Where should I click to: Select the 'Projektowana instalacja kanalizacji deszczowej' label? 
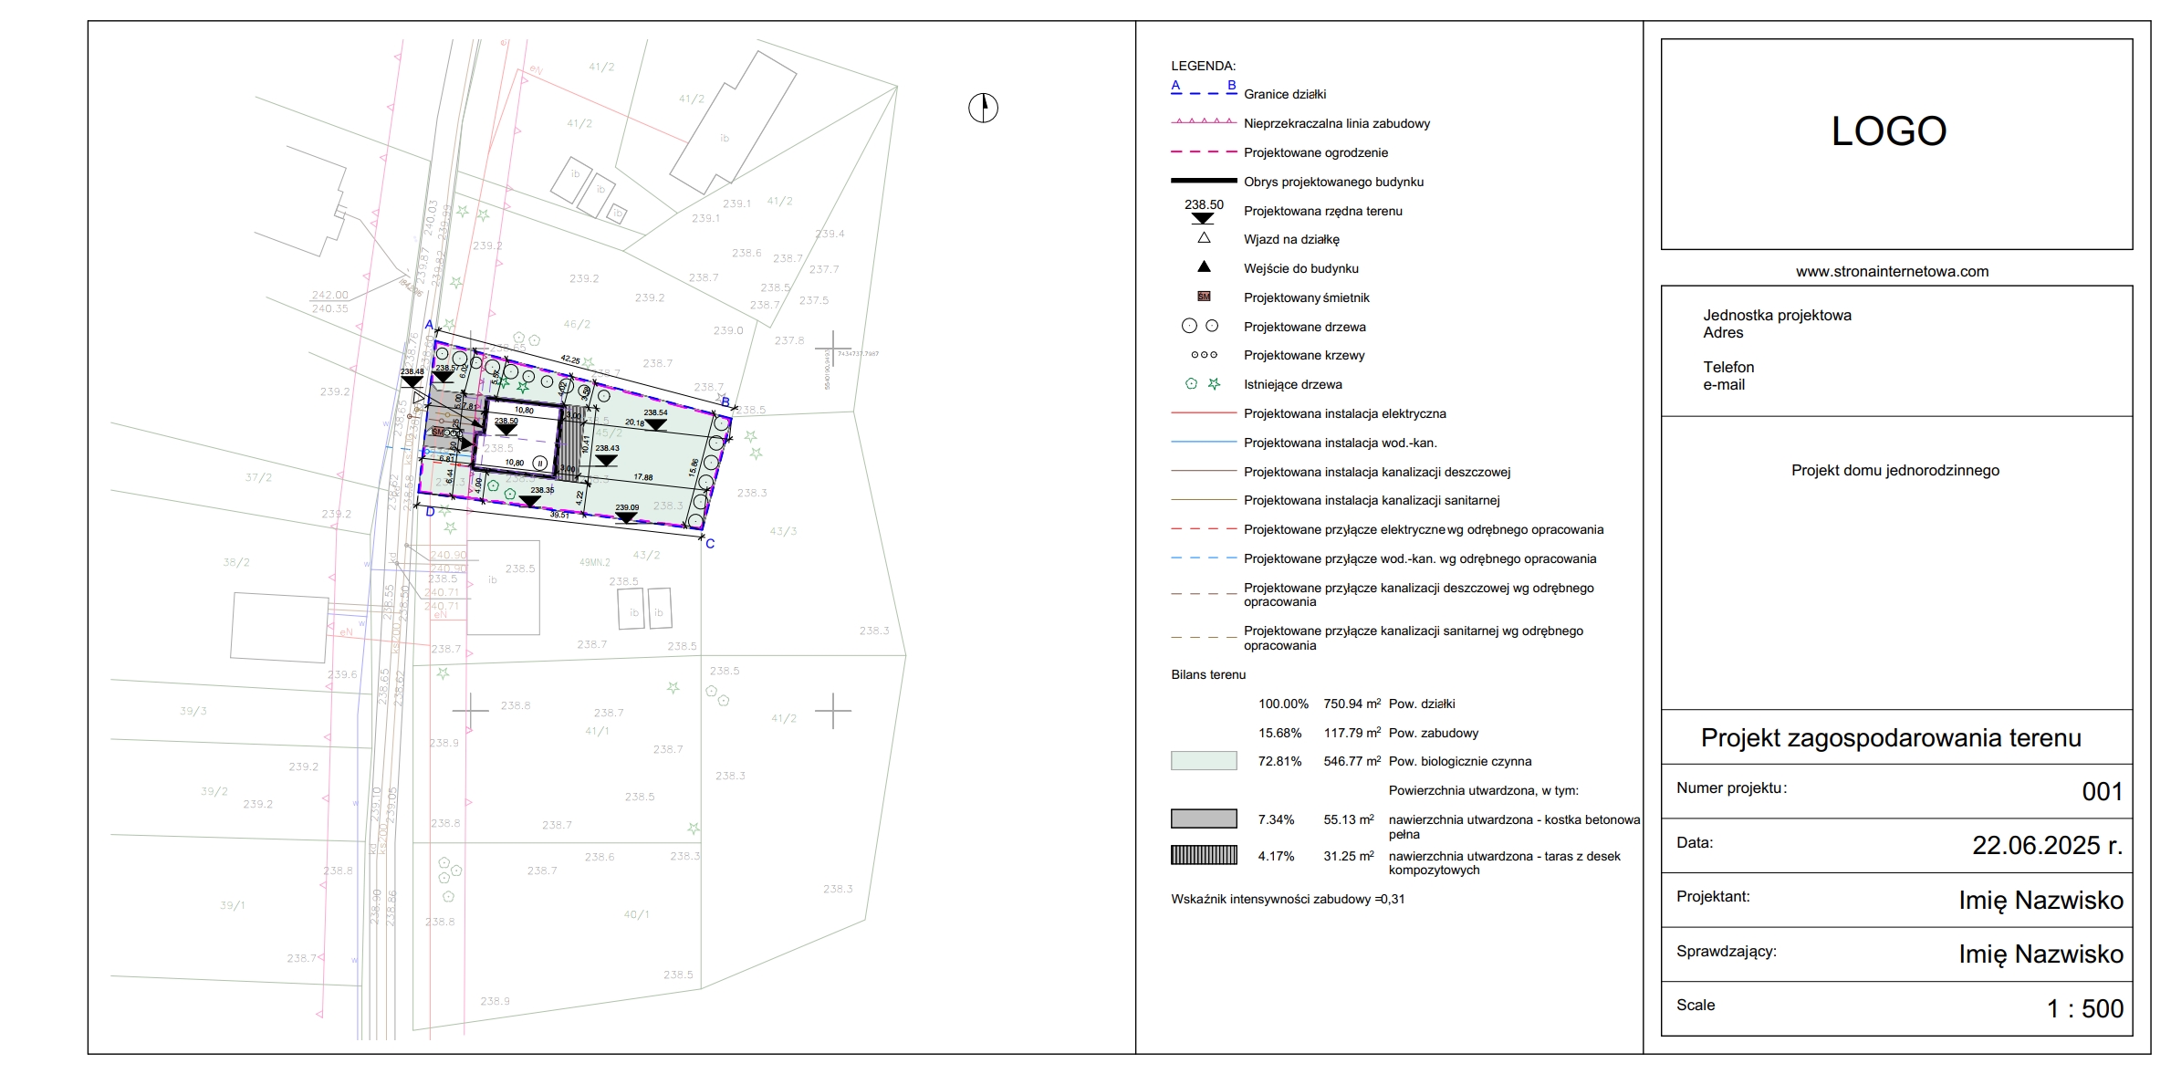[x=1377, y=472]
